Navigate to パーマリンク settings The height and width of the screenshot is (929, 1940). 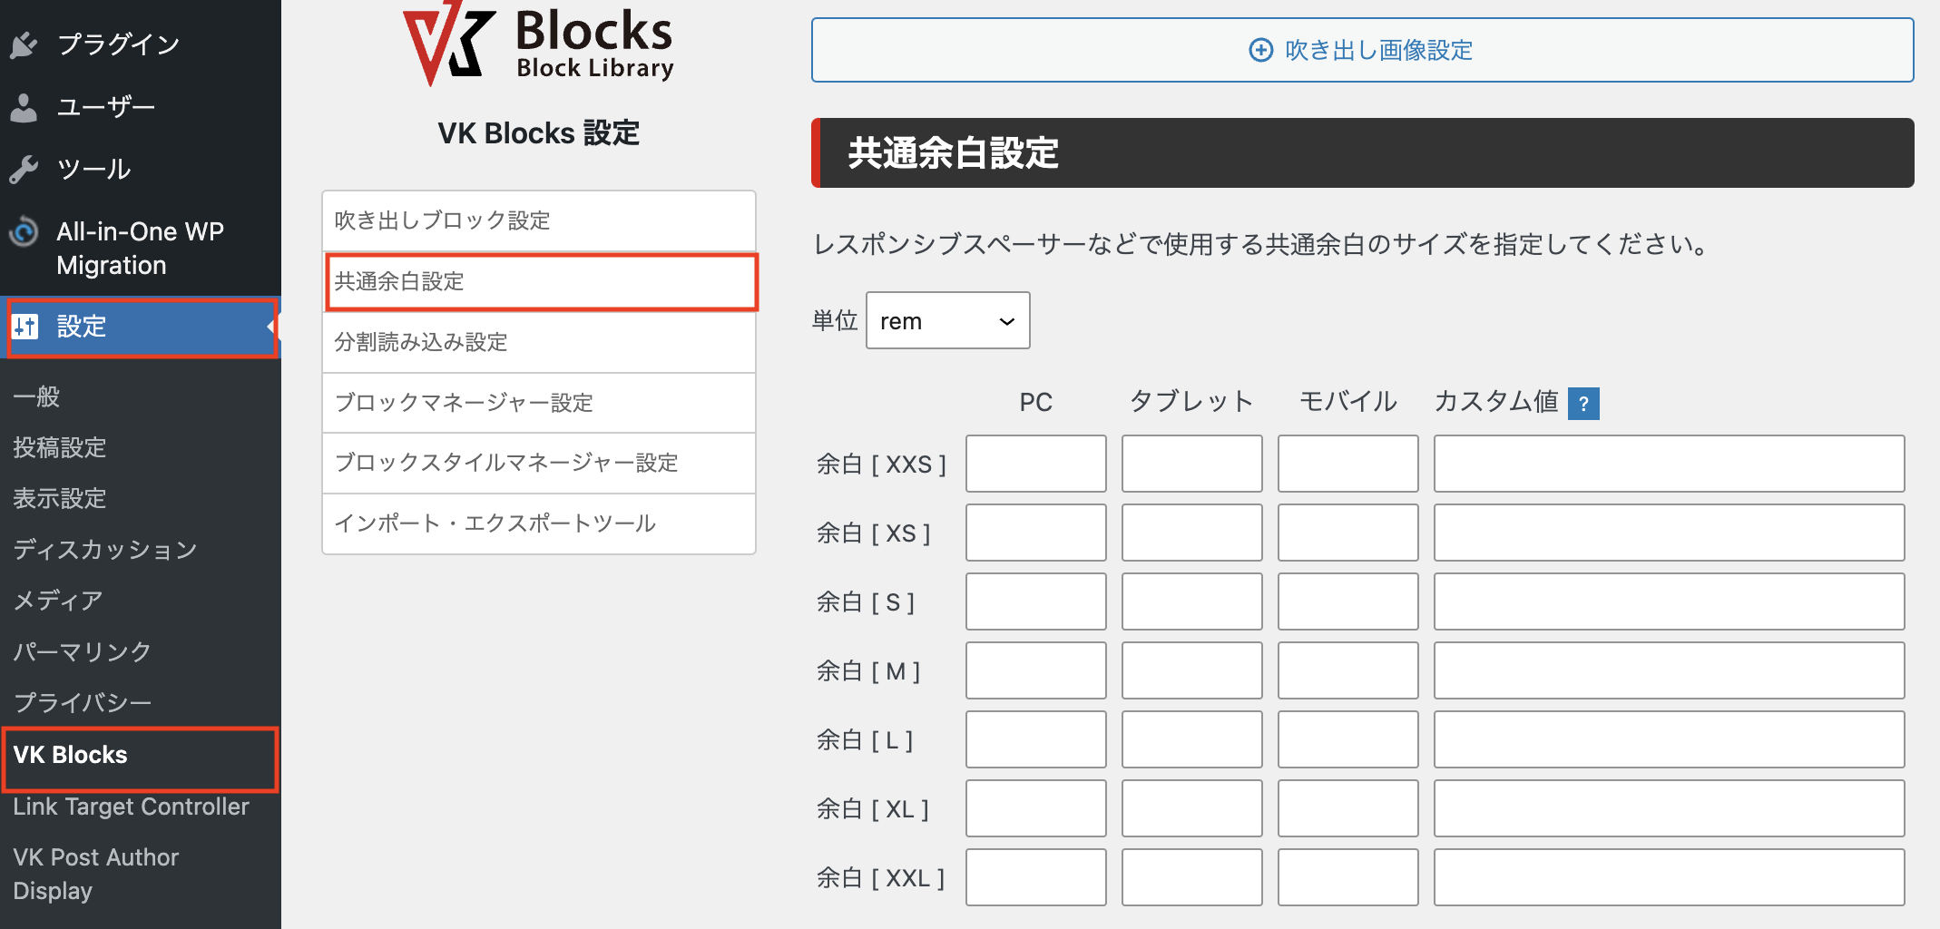(81, 650)
